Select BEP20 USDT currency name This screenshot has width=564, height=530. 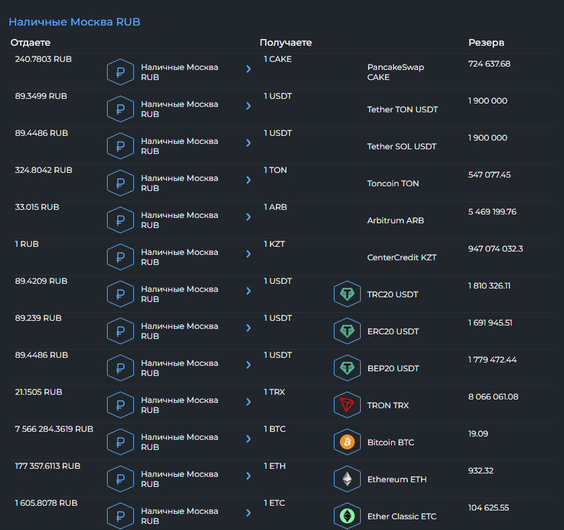coord(393,369)
